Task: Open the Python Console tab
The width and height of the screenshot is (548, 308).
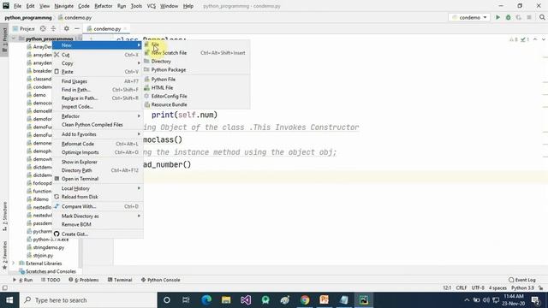Action: pyautogui.click(x=160, y=280)
